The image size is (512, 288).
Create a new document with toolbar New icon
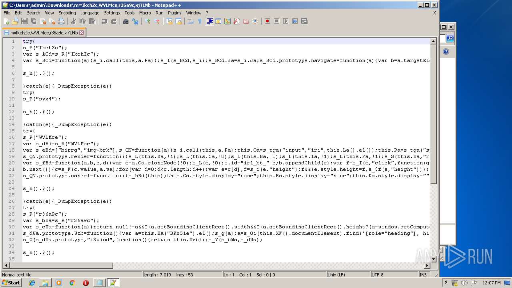coord(6,21)
